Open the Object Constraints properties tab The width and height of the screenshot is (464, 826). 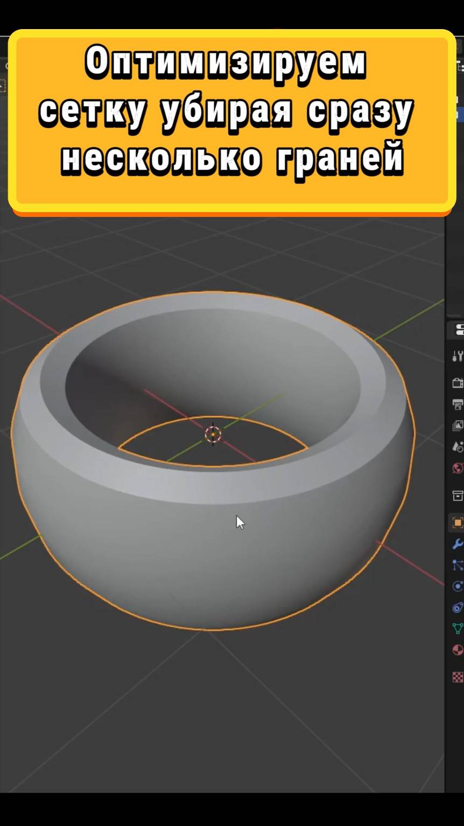(458, 607)
